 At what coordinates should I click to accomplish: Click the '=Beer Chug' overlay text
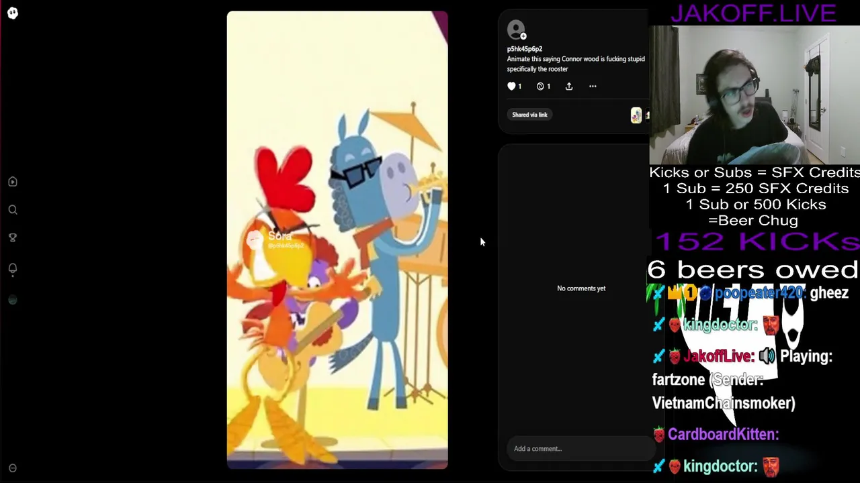tap(753, 221)
